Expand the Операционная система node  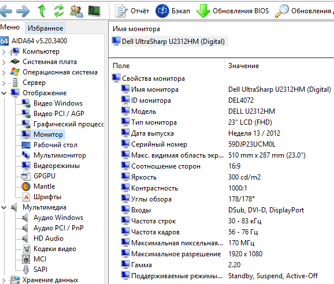(x=3, y=73)
